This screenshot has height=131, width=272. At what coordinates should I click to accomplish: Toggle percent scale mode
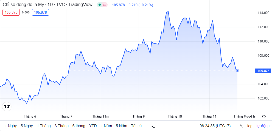242,126
